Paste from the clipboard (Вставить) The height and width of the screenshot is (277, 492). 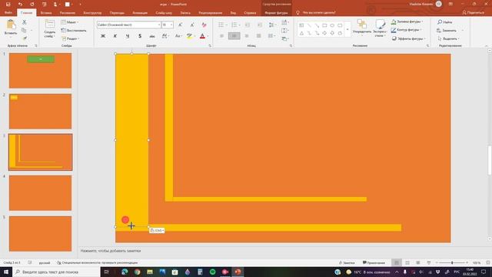11,28
